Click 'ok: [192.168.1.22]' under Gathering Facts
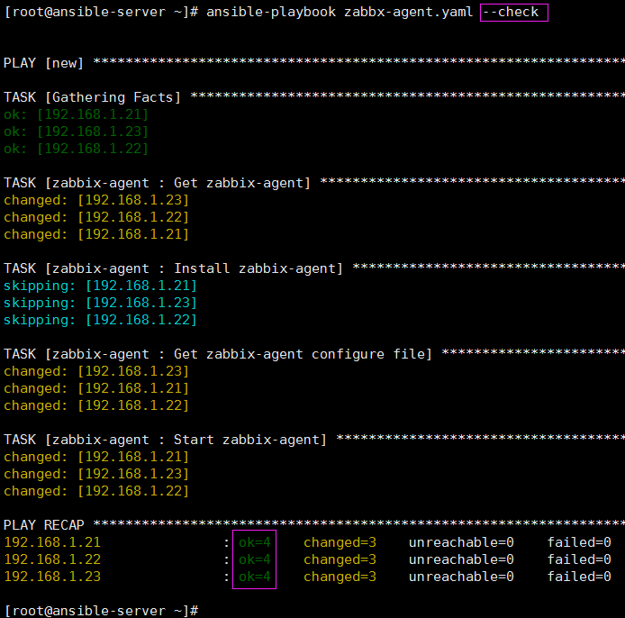The height and width of the screenshot is (618, 625). click(x=77, y=150)
